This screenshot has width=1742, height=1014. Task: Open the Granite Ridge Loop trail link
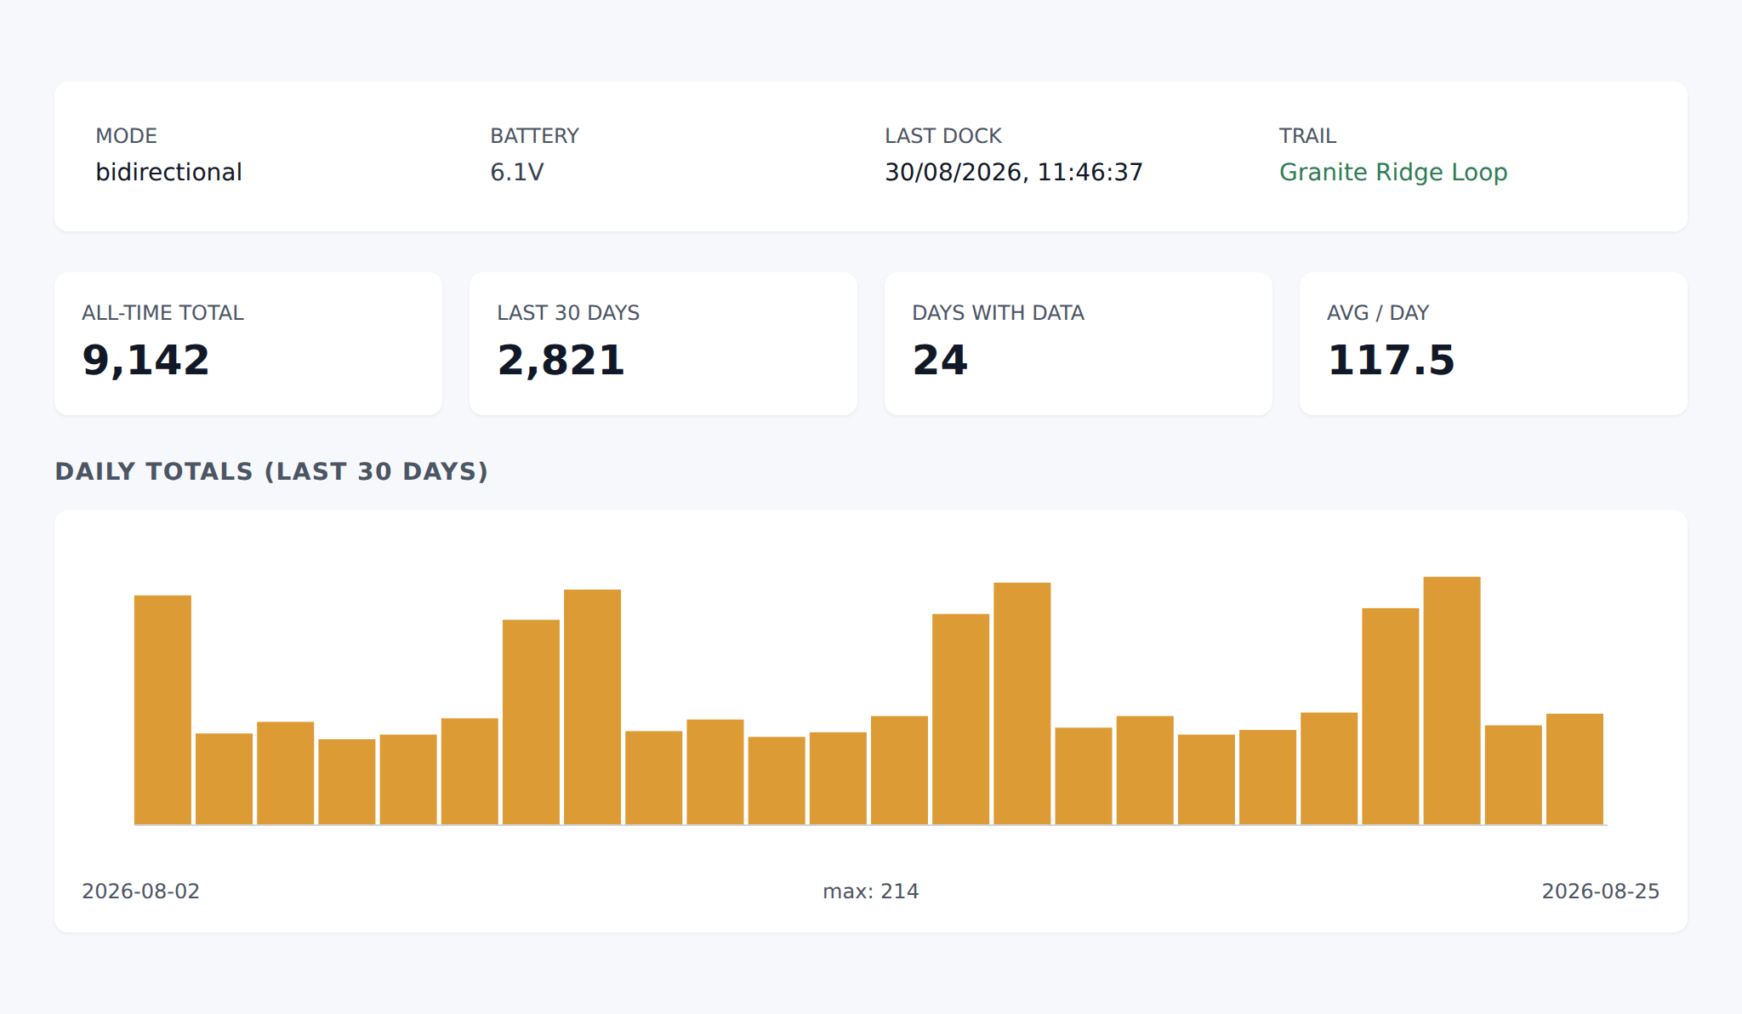point(1393,172)
